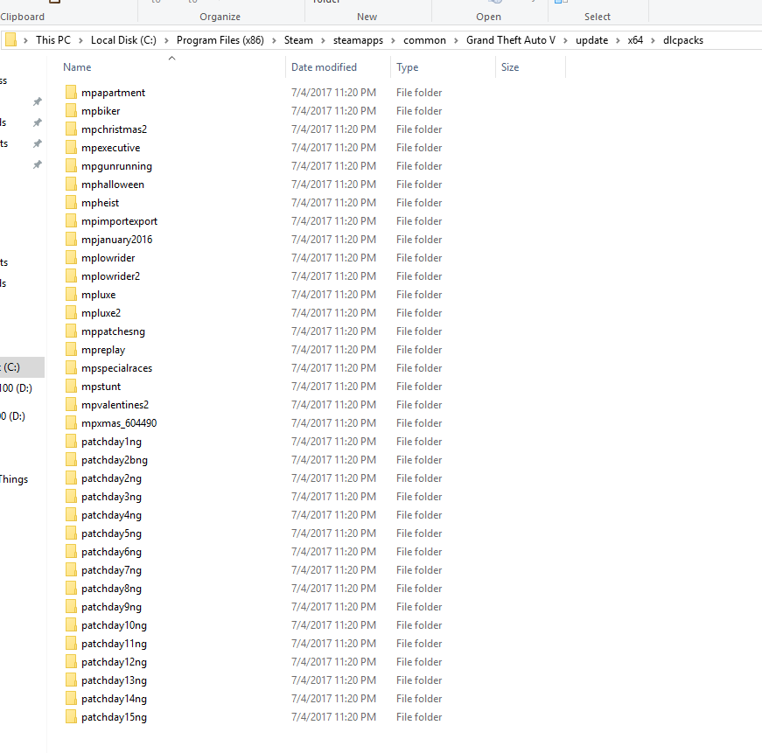The image size is (762, 753).
Task: Expand the chevron after Program Files (x86)
Action: pos(274,40)
